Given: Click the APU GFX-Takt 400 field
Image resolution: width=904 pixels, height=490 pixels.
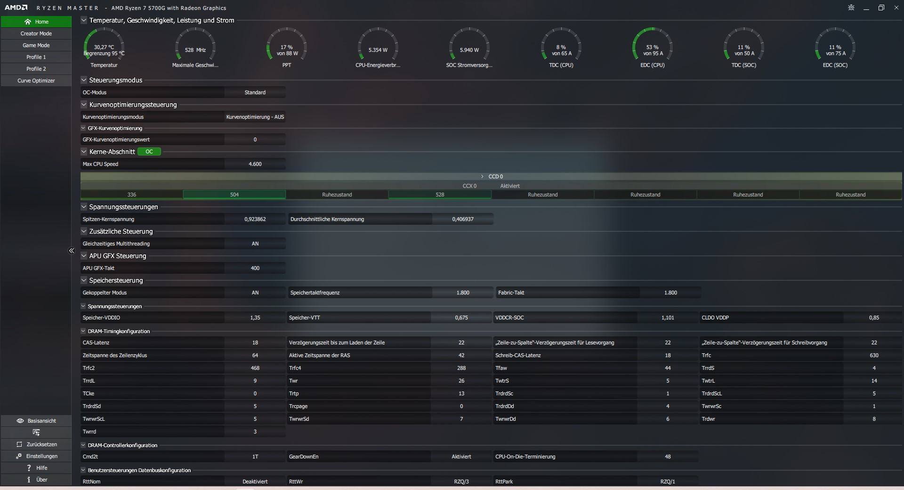Looking at the screenshot, I should pos(255,268).
